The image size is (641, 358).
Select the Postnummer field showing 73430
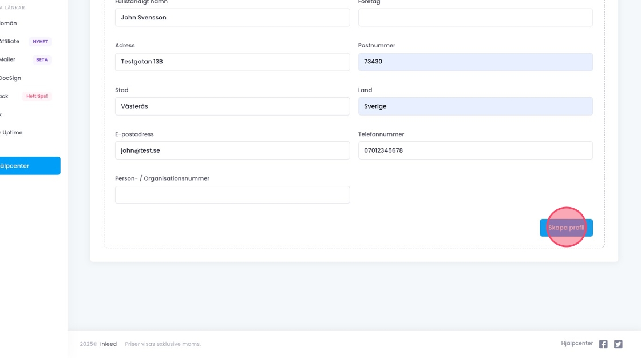tap(475, 62)
